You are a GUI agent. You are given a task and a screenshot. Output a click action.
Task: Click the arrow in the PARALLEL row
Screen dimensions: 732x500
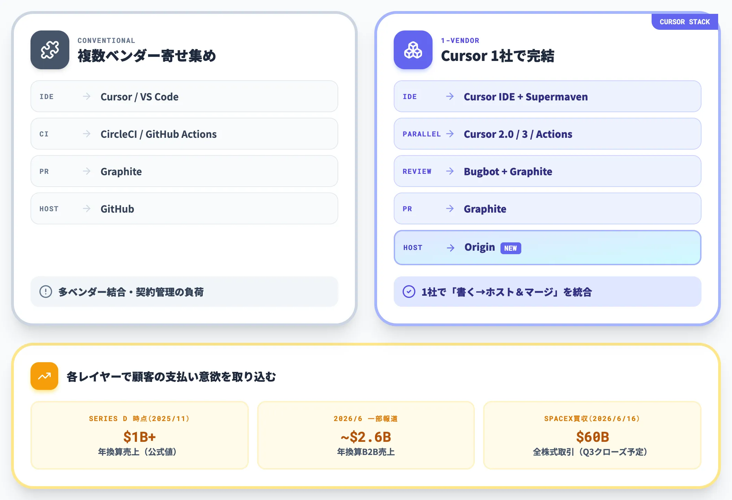[x=450, y=134]
